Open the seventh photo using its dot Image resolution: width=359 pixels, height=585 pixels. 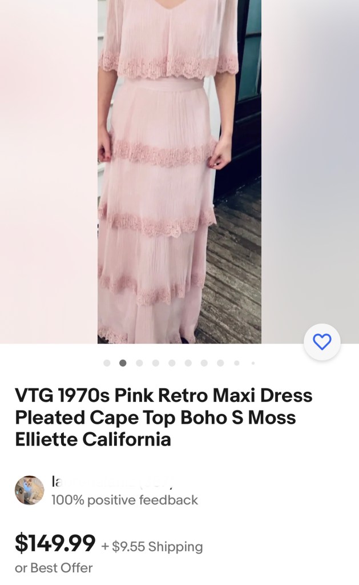pos(204,363)
